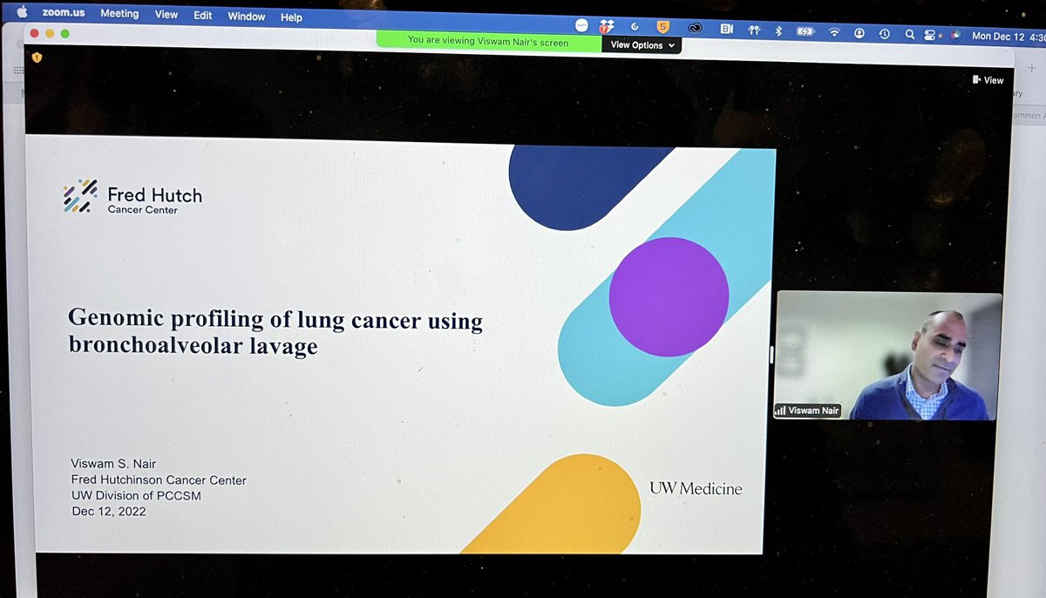Click the green screen-sharing notification banner

pos(488,41)
